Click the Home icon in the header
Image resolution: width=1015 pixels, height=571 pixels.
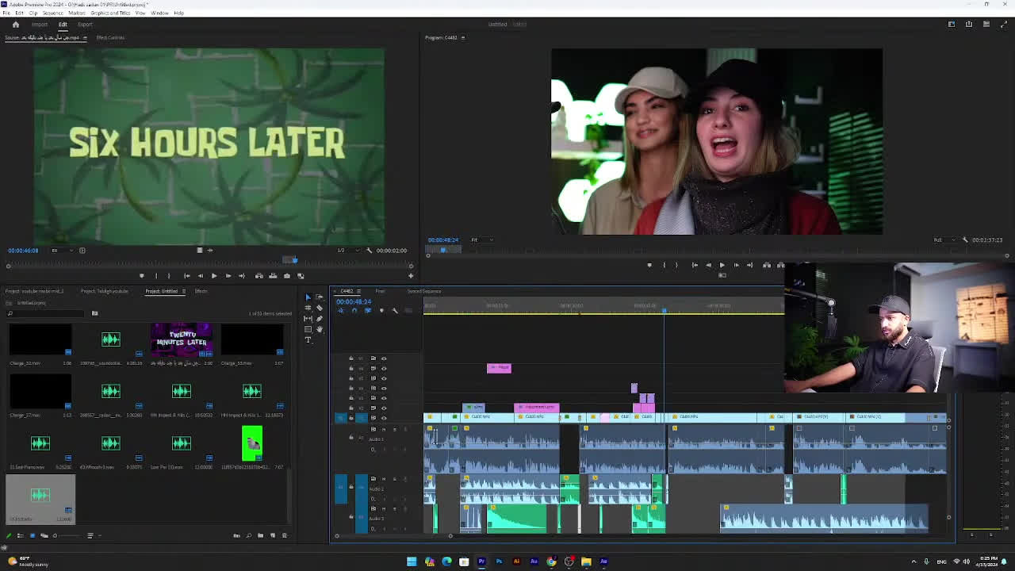[x=15, y=25]
